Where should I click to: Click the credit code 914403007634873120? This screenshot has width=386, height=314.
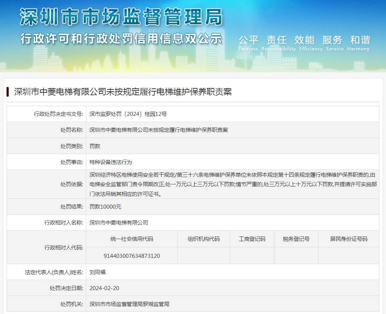coord(132,256)
